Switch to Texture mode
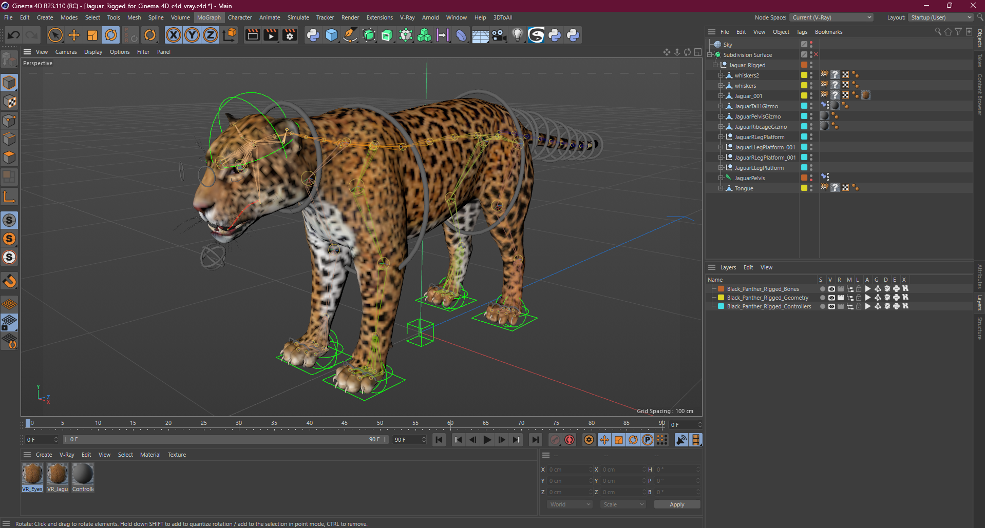This screenshot has width=985, height=528. coord(9,102)
